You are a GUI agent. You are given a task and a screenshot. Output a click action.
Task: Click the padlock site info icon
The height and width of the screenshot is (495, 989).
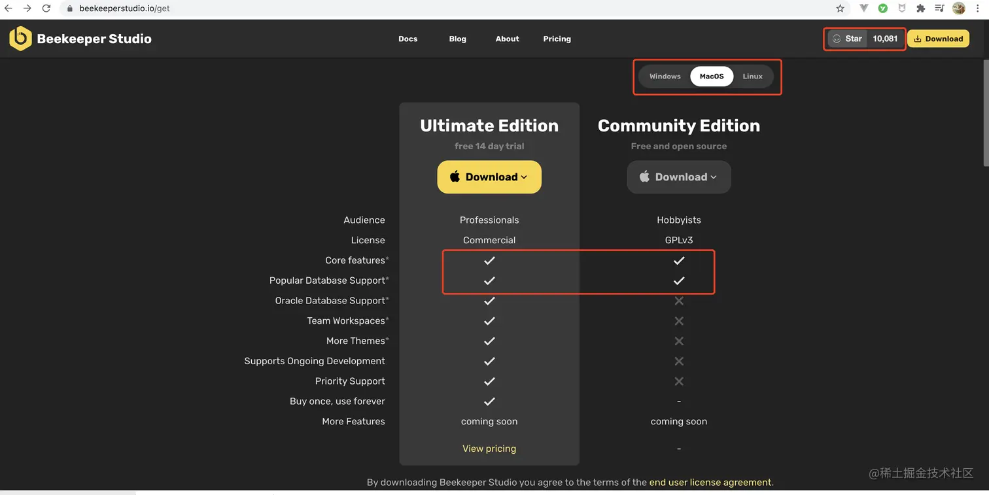point(70,9)
